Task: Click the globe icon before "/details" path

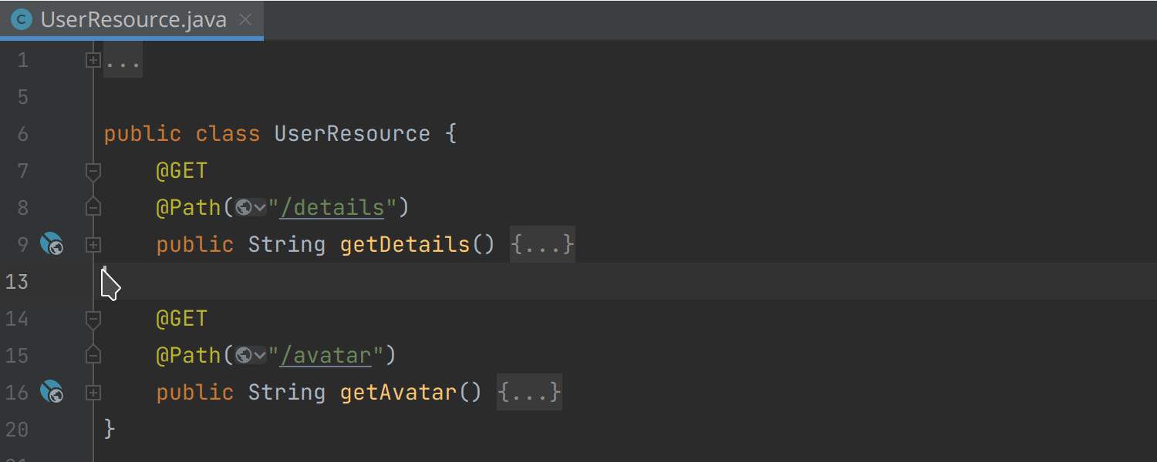Action: coord(244,207)
